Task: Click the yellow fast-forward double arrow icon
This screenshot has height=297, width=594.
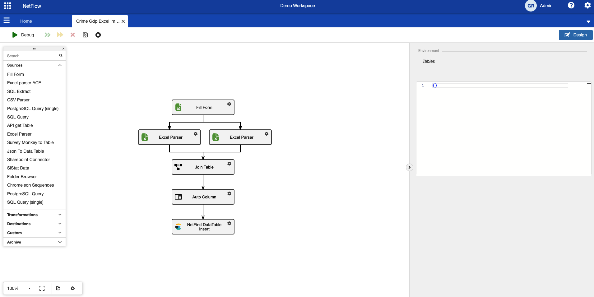Action: 60,35
